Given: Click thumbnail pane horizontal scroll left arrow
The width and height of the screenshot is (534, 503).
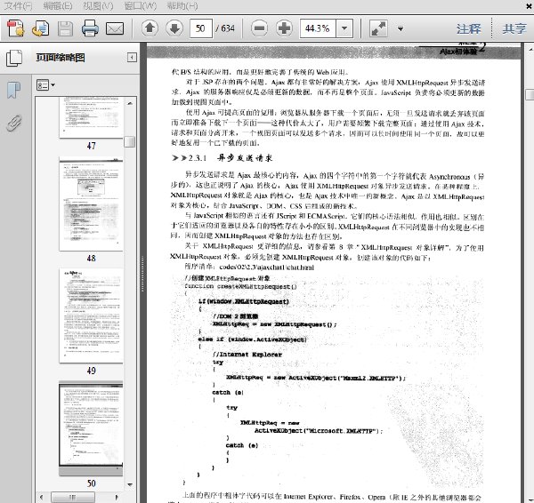Looking at the screenshot, I should [42, 497].
